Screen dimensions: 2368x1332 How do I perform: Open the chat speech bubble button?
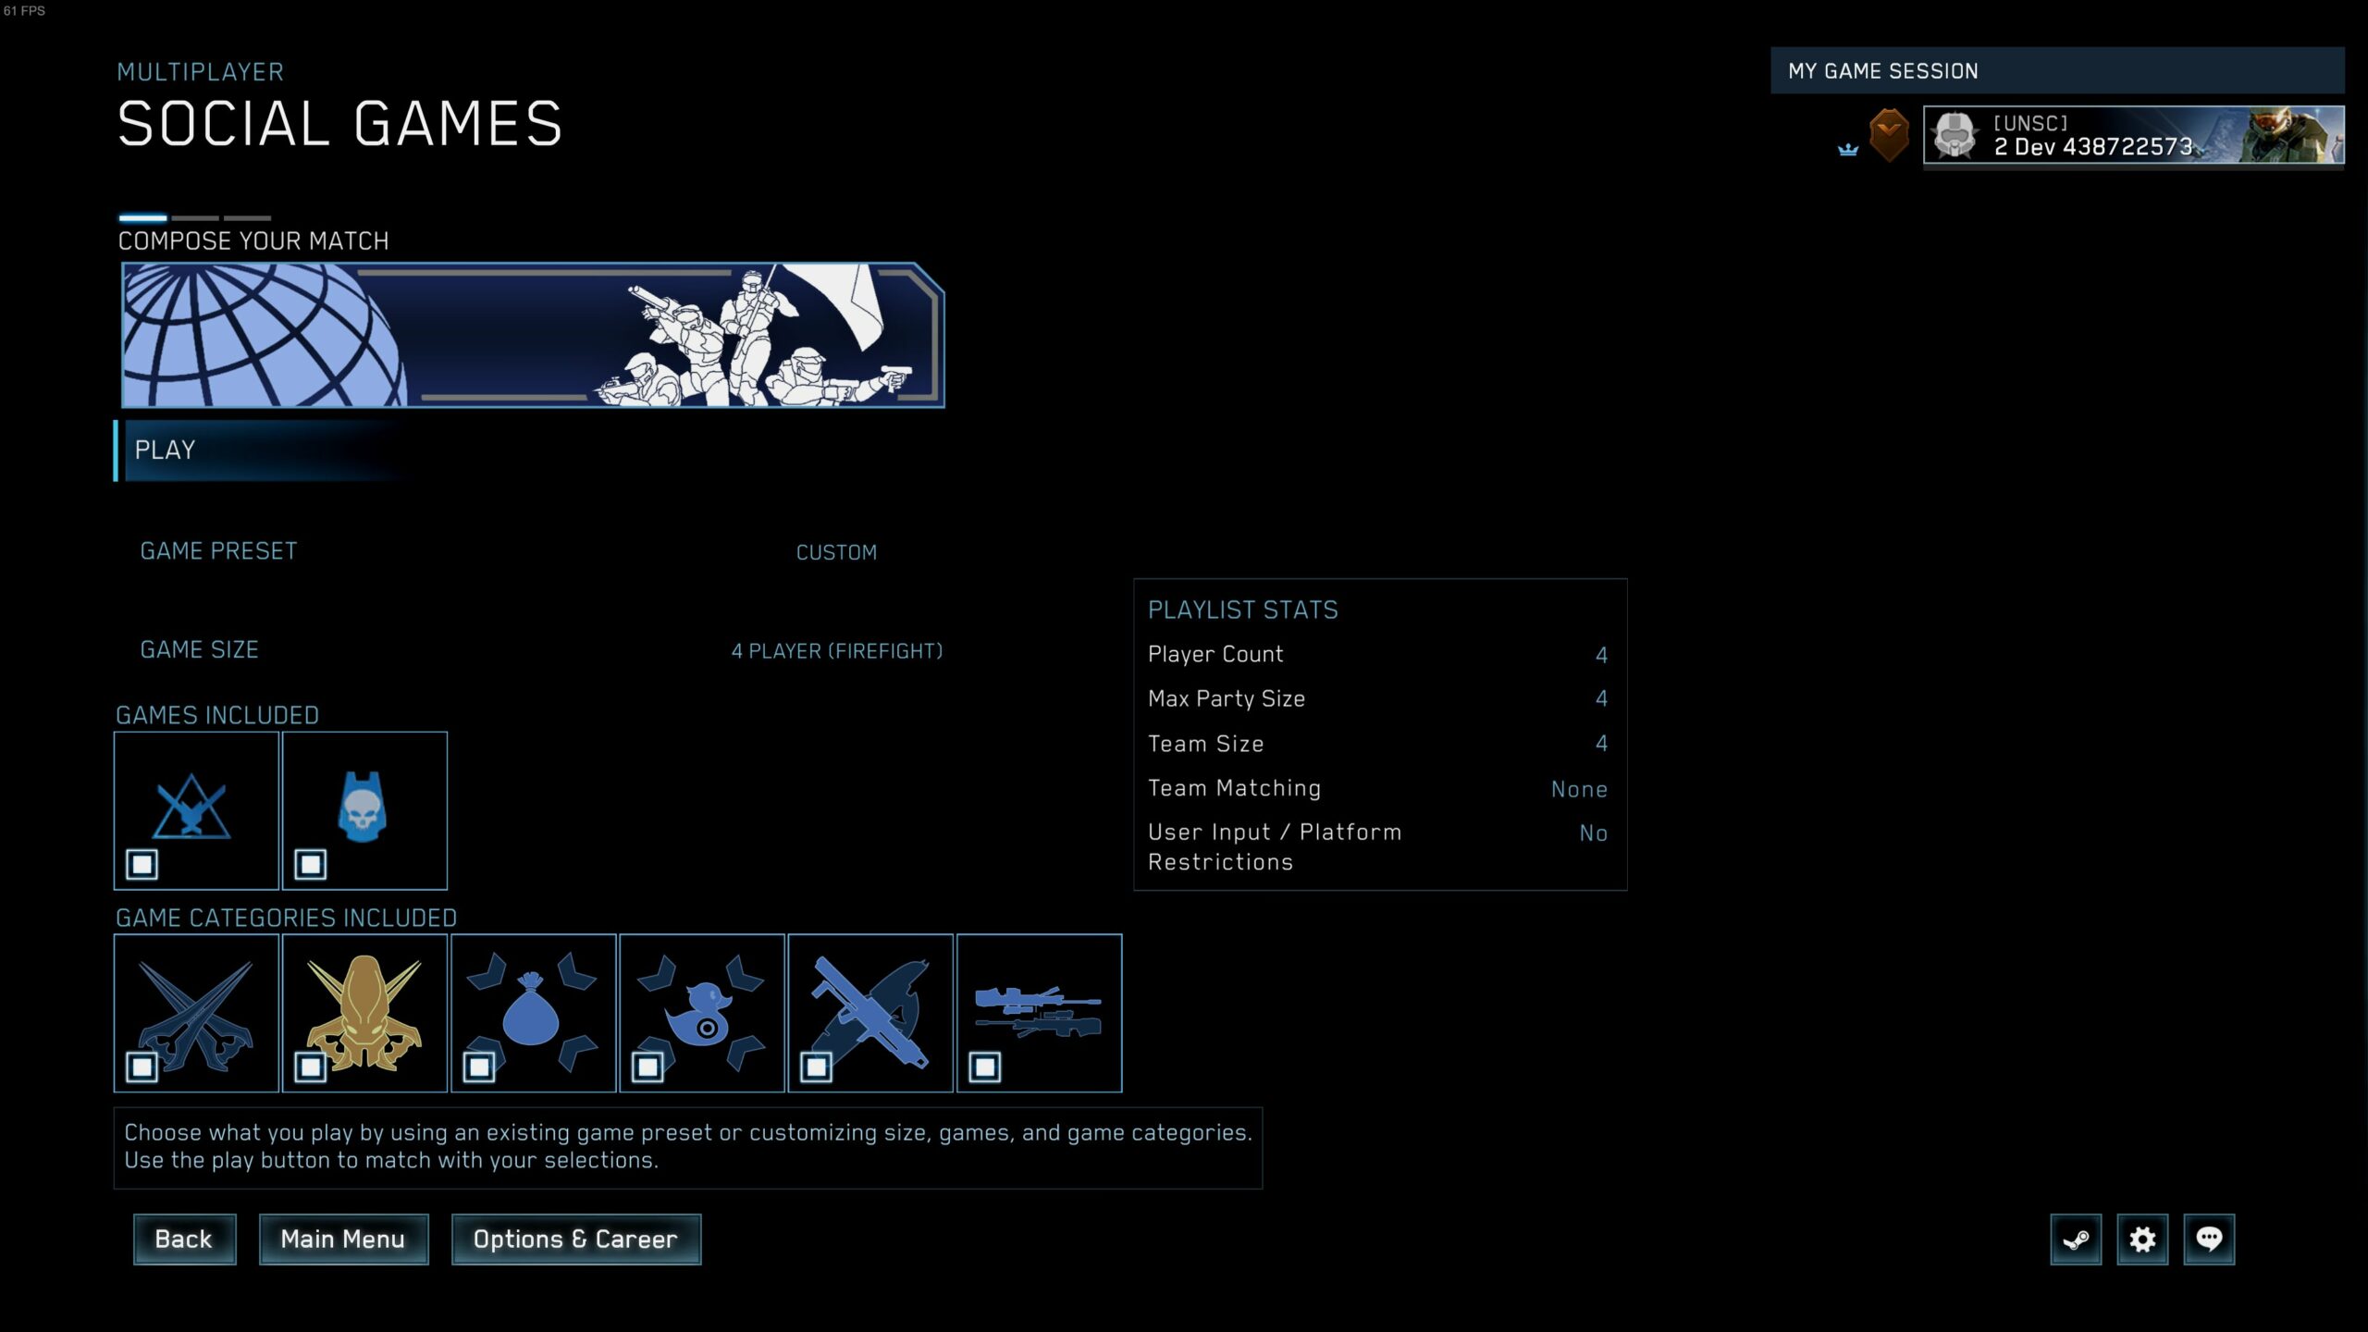click(2209, 1239)
